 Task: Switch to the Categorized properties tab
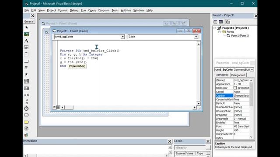tap(238, 75)
